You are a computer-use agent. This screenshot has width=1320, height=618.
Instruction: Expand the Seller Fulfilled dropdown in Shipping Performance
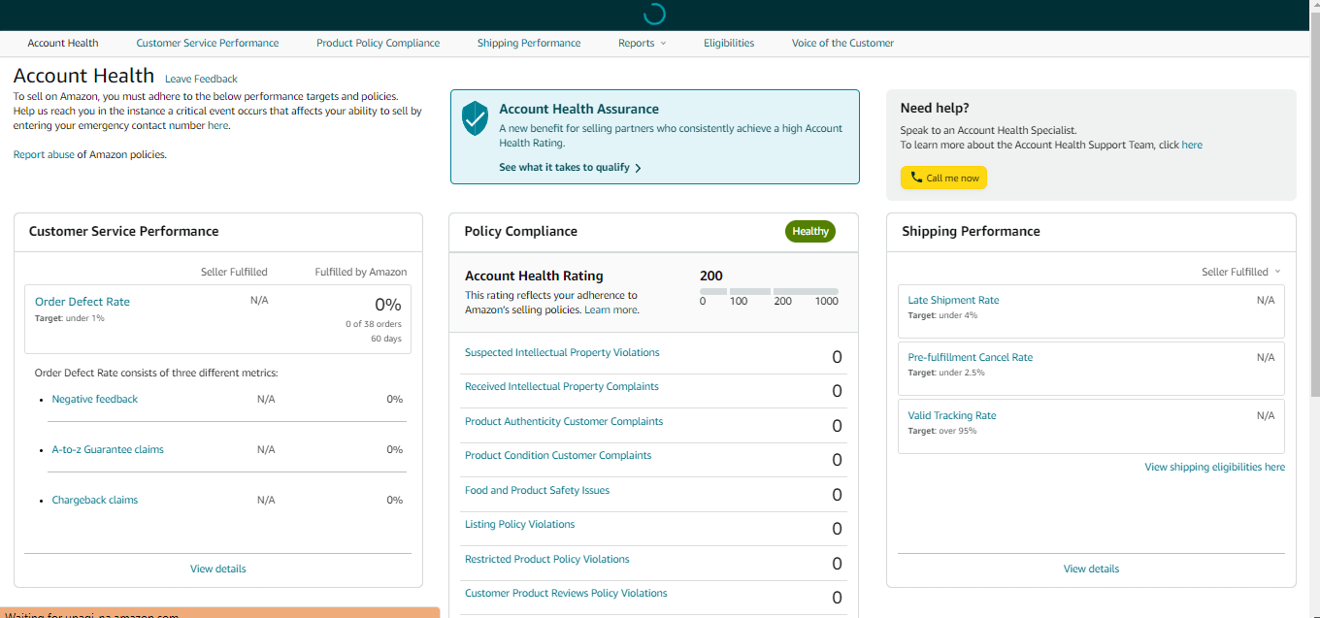click(x=1241, y=272)
